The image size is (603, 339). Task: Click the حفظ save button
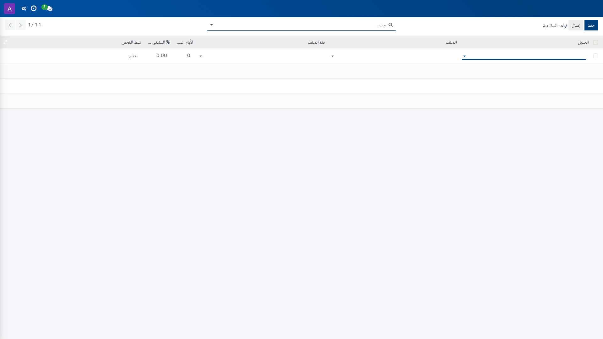[591, 25]
